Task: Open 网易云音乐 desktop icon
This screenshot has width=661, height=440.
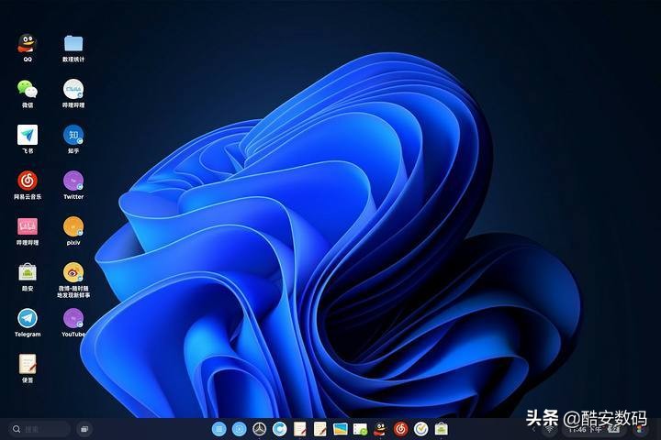Action: tap(28, 181)
